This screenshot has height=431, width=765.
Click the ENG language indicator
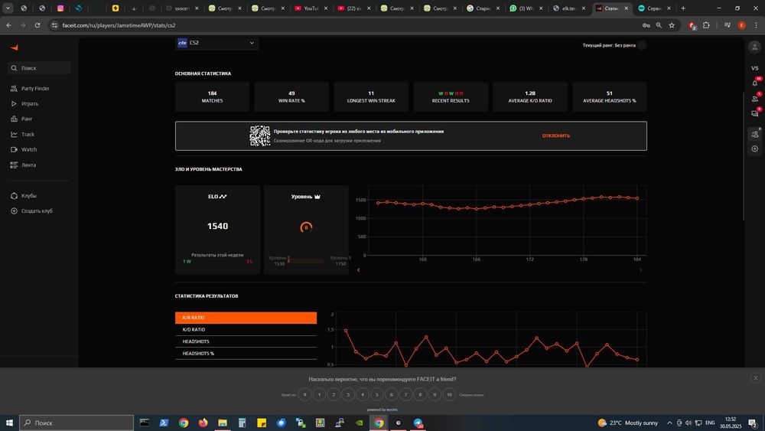pyautogui.click(x=710, y=423)
